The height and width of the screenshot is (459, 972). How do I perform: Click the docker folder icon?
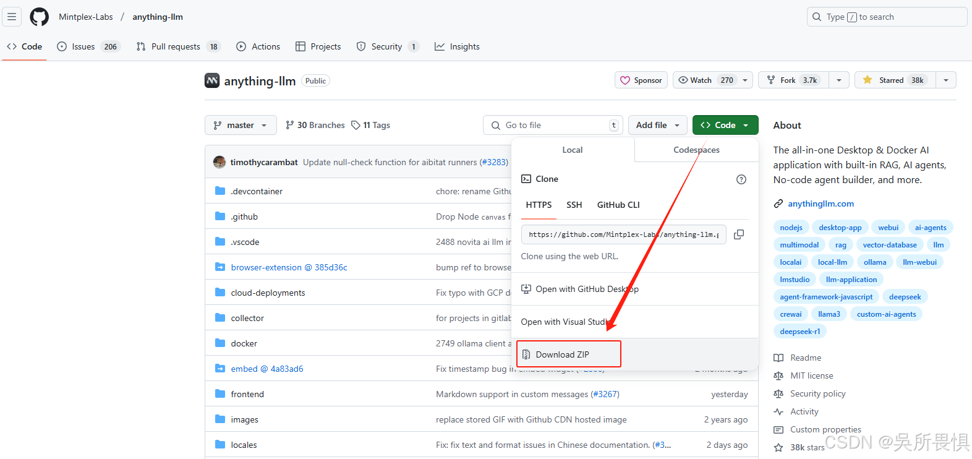pyautogui.click(x=220, y=343)
